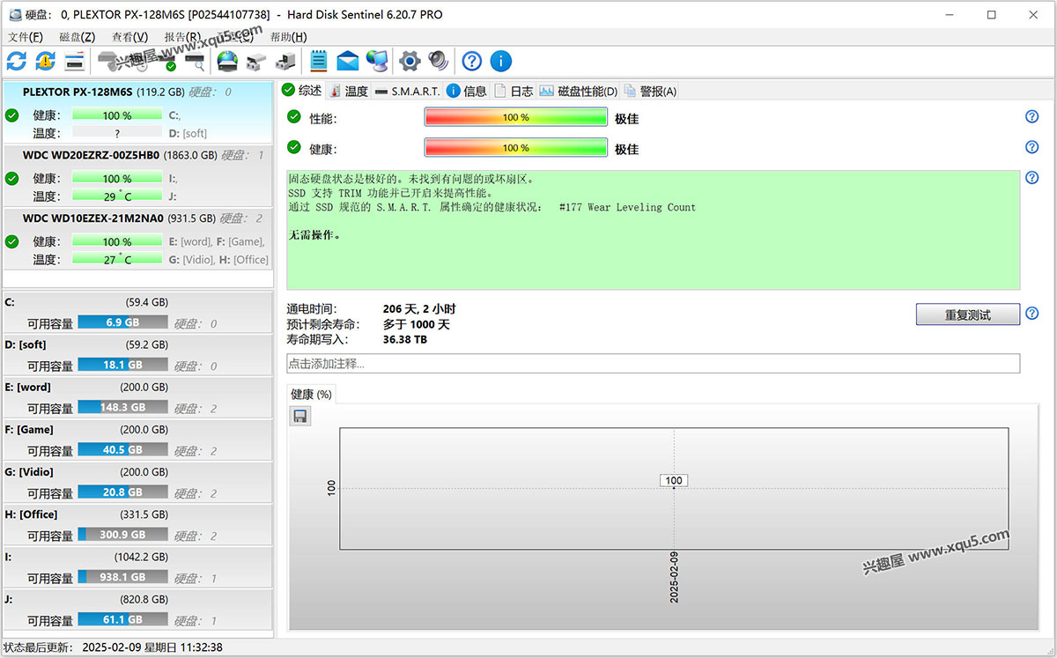The image size is (1057, 658).
Task: Click the blue refresh arrows toolbar icon
Action: (17, 61)
